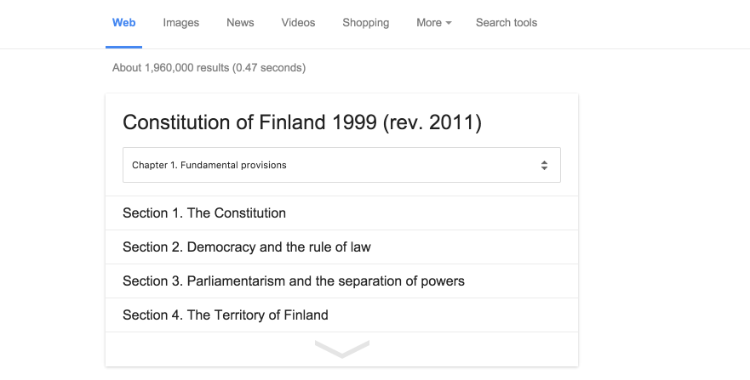Select the active Web tab

123,23
